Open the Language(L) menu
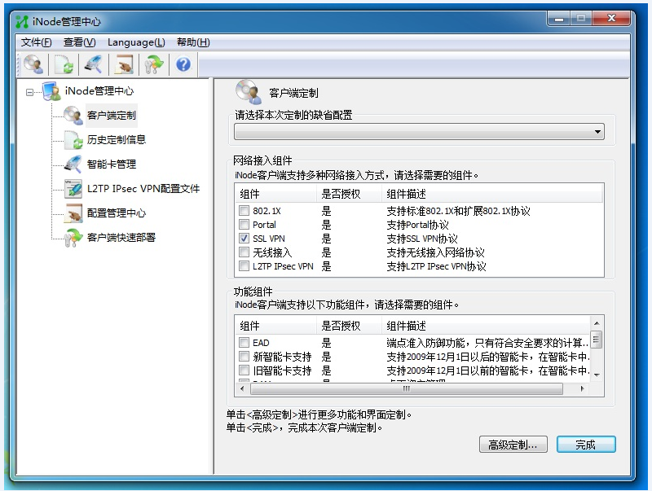The width and height of the screenshot is (652, 491). (136, 42)
